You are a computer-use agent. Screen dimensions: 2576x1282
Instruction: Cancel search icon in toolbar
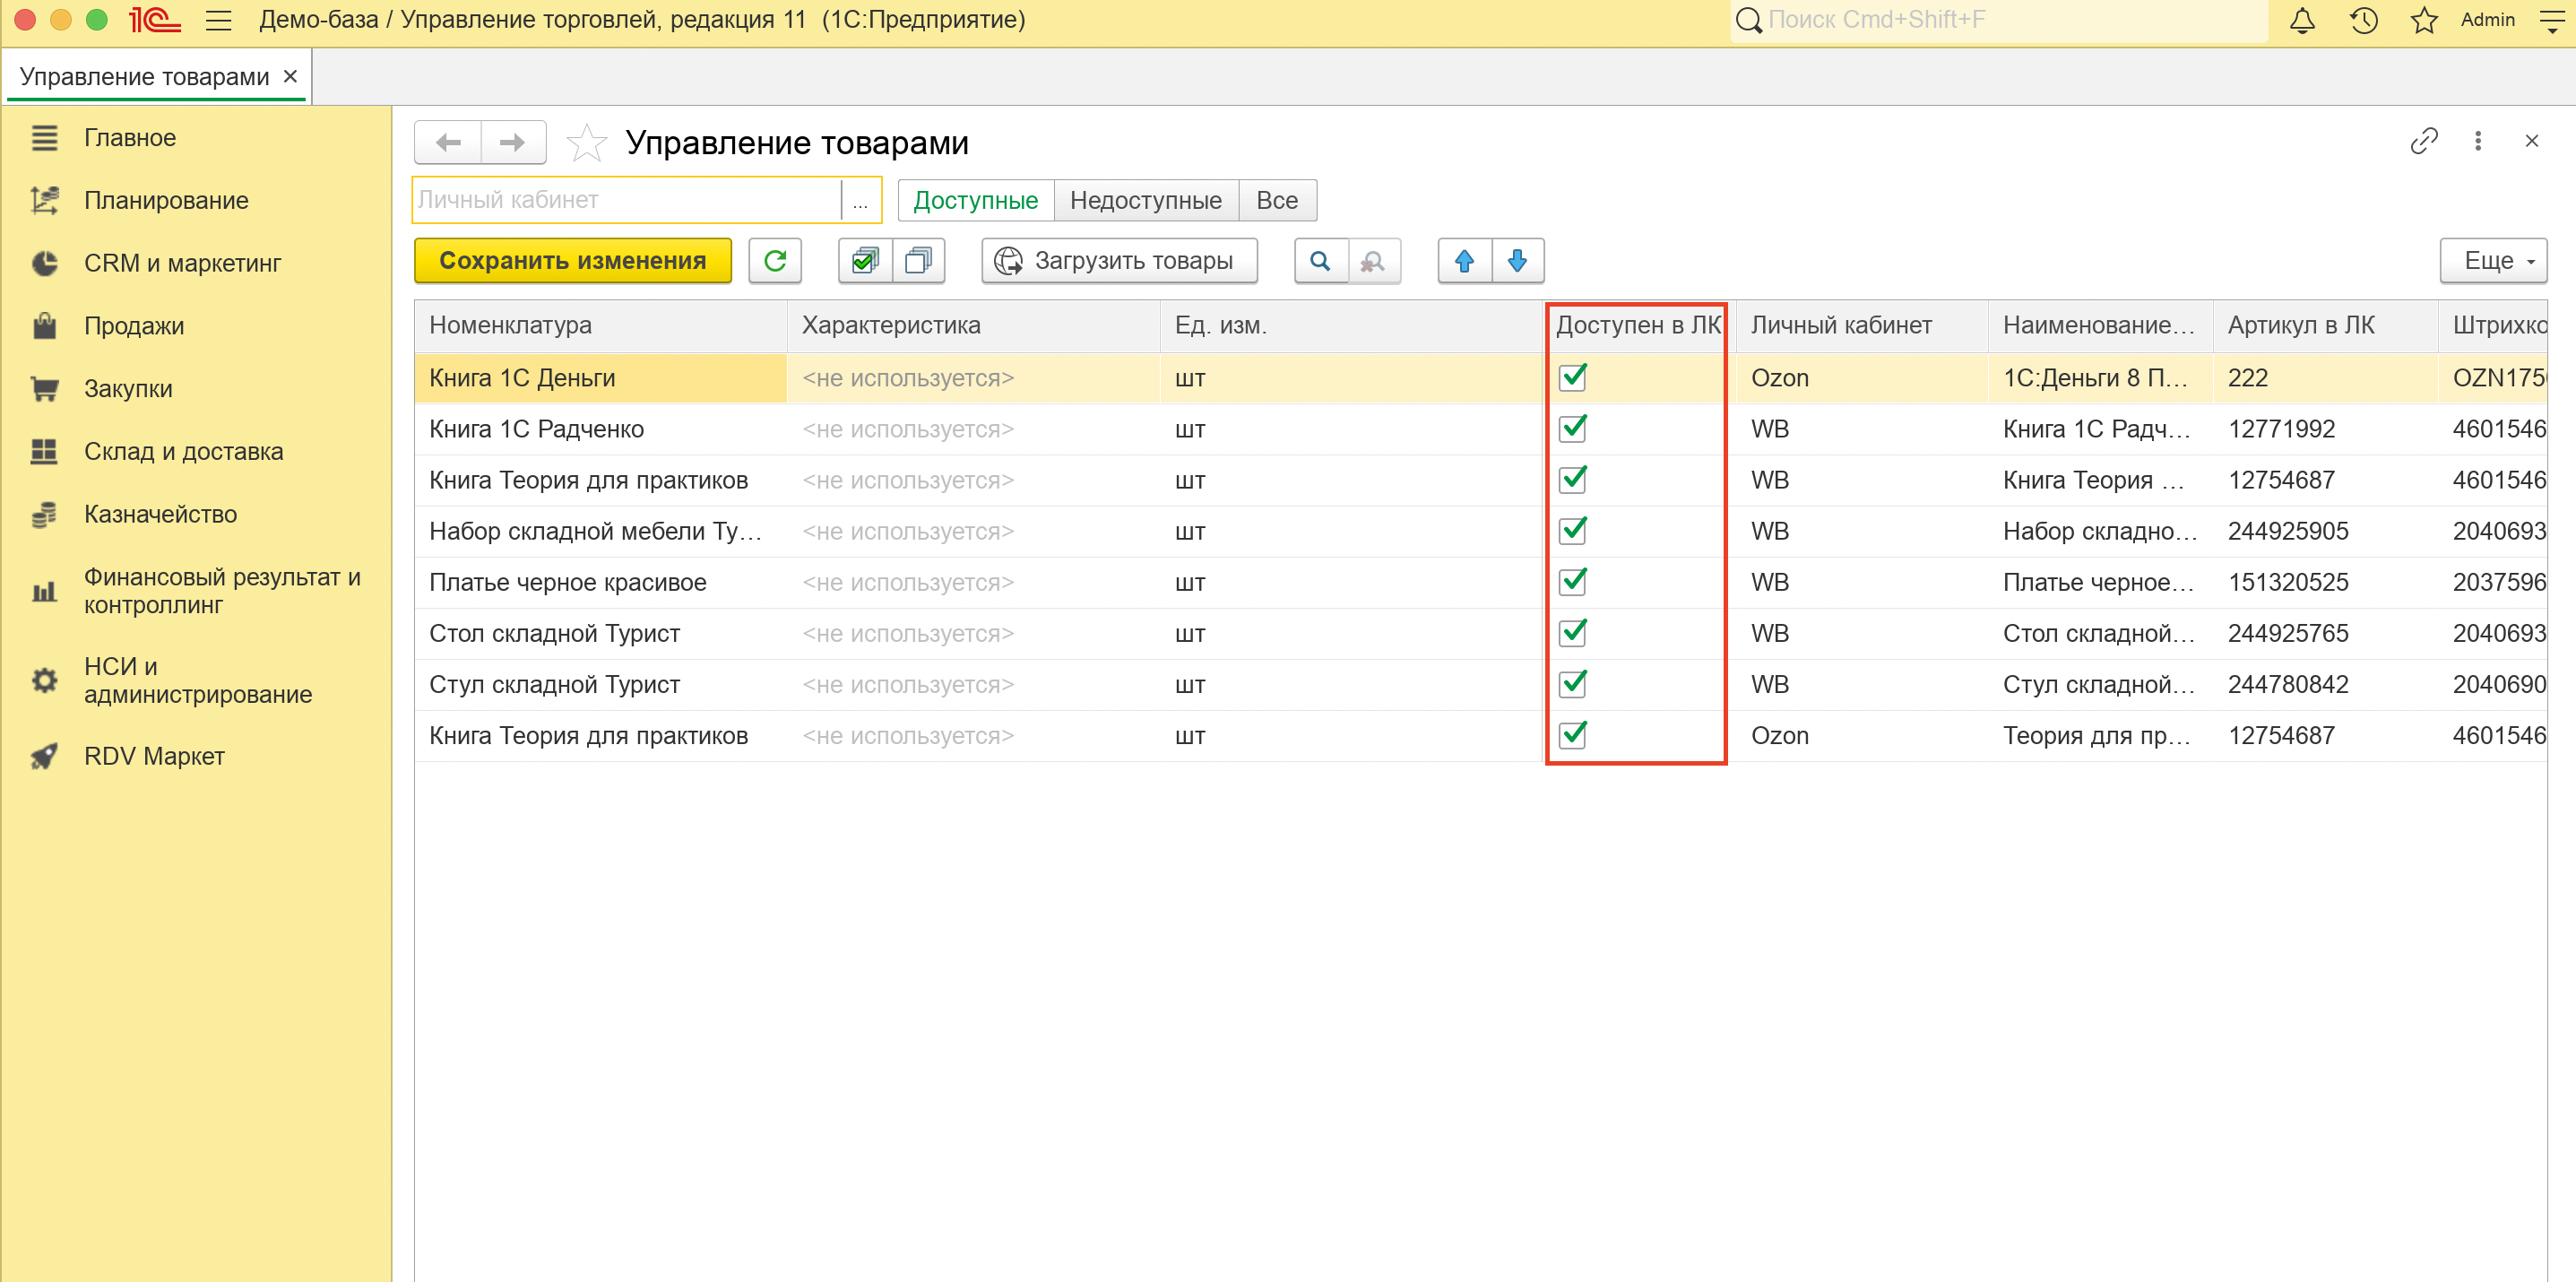(1374, 261)
